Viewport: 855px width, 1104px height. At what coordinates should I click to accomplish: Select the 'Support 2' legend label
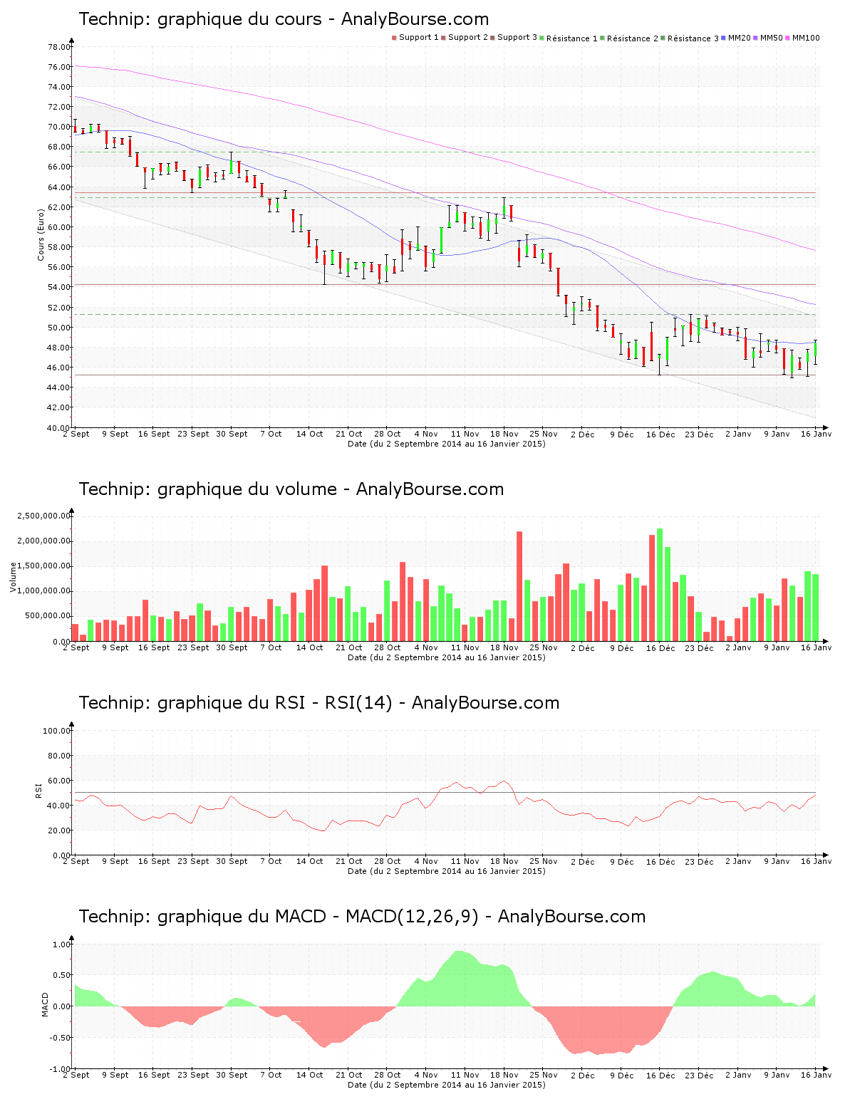[x=468, y=38]
